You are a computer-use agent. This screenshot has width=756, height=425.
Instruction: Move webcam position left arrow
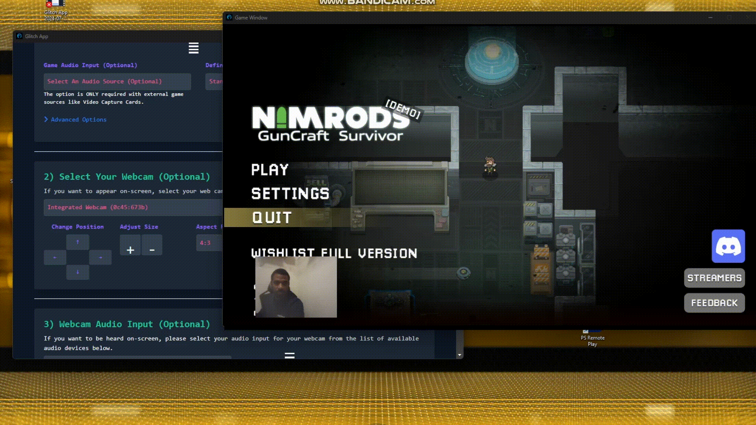(55, 257)
